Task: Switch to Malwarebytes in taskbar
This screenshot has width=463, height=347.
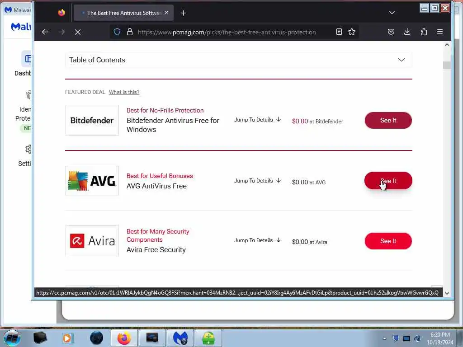Action: pyautogui.click(x=180, y=338)
